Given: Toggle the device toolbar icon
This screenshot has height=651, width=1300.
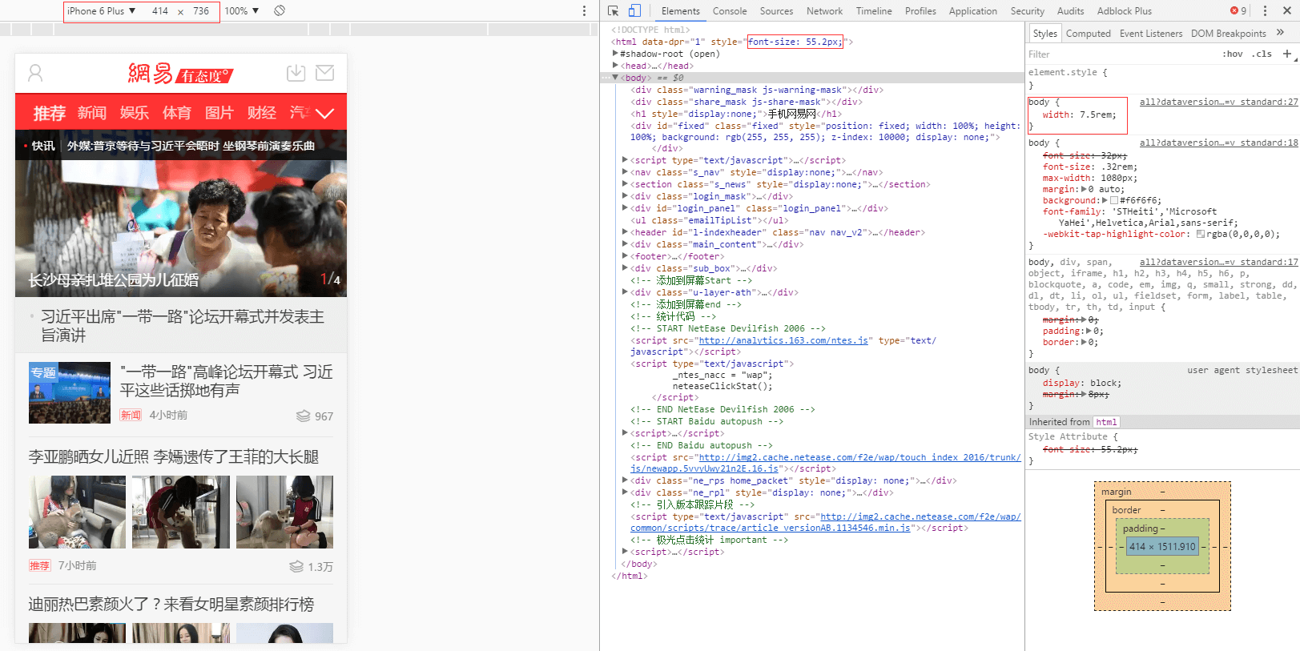Looking at the screenshot, I should pos(634,10).
